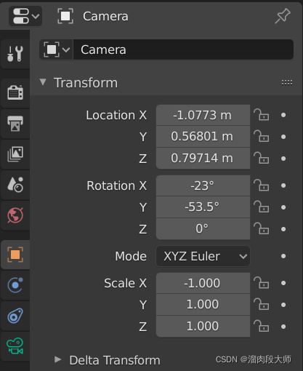Open the Scene properties tab
The height and width of the screenshot is (371, 303).
15,185
